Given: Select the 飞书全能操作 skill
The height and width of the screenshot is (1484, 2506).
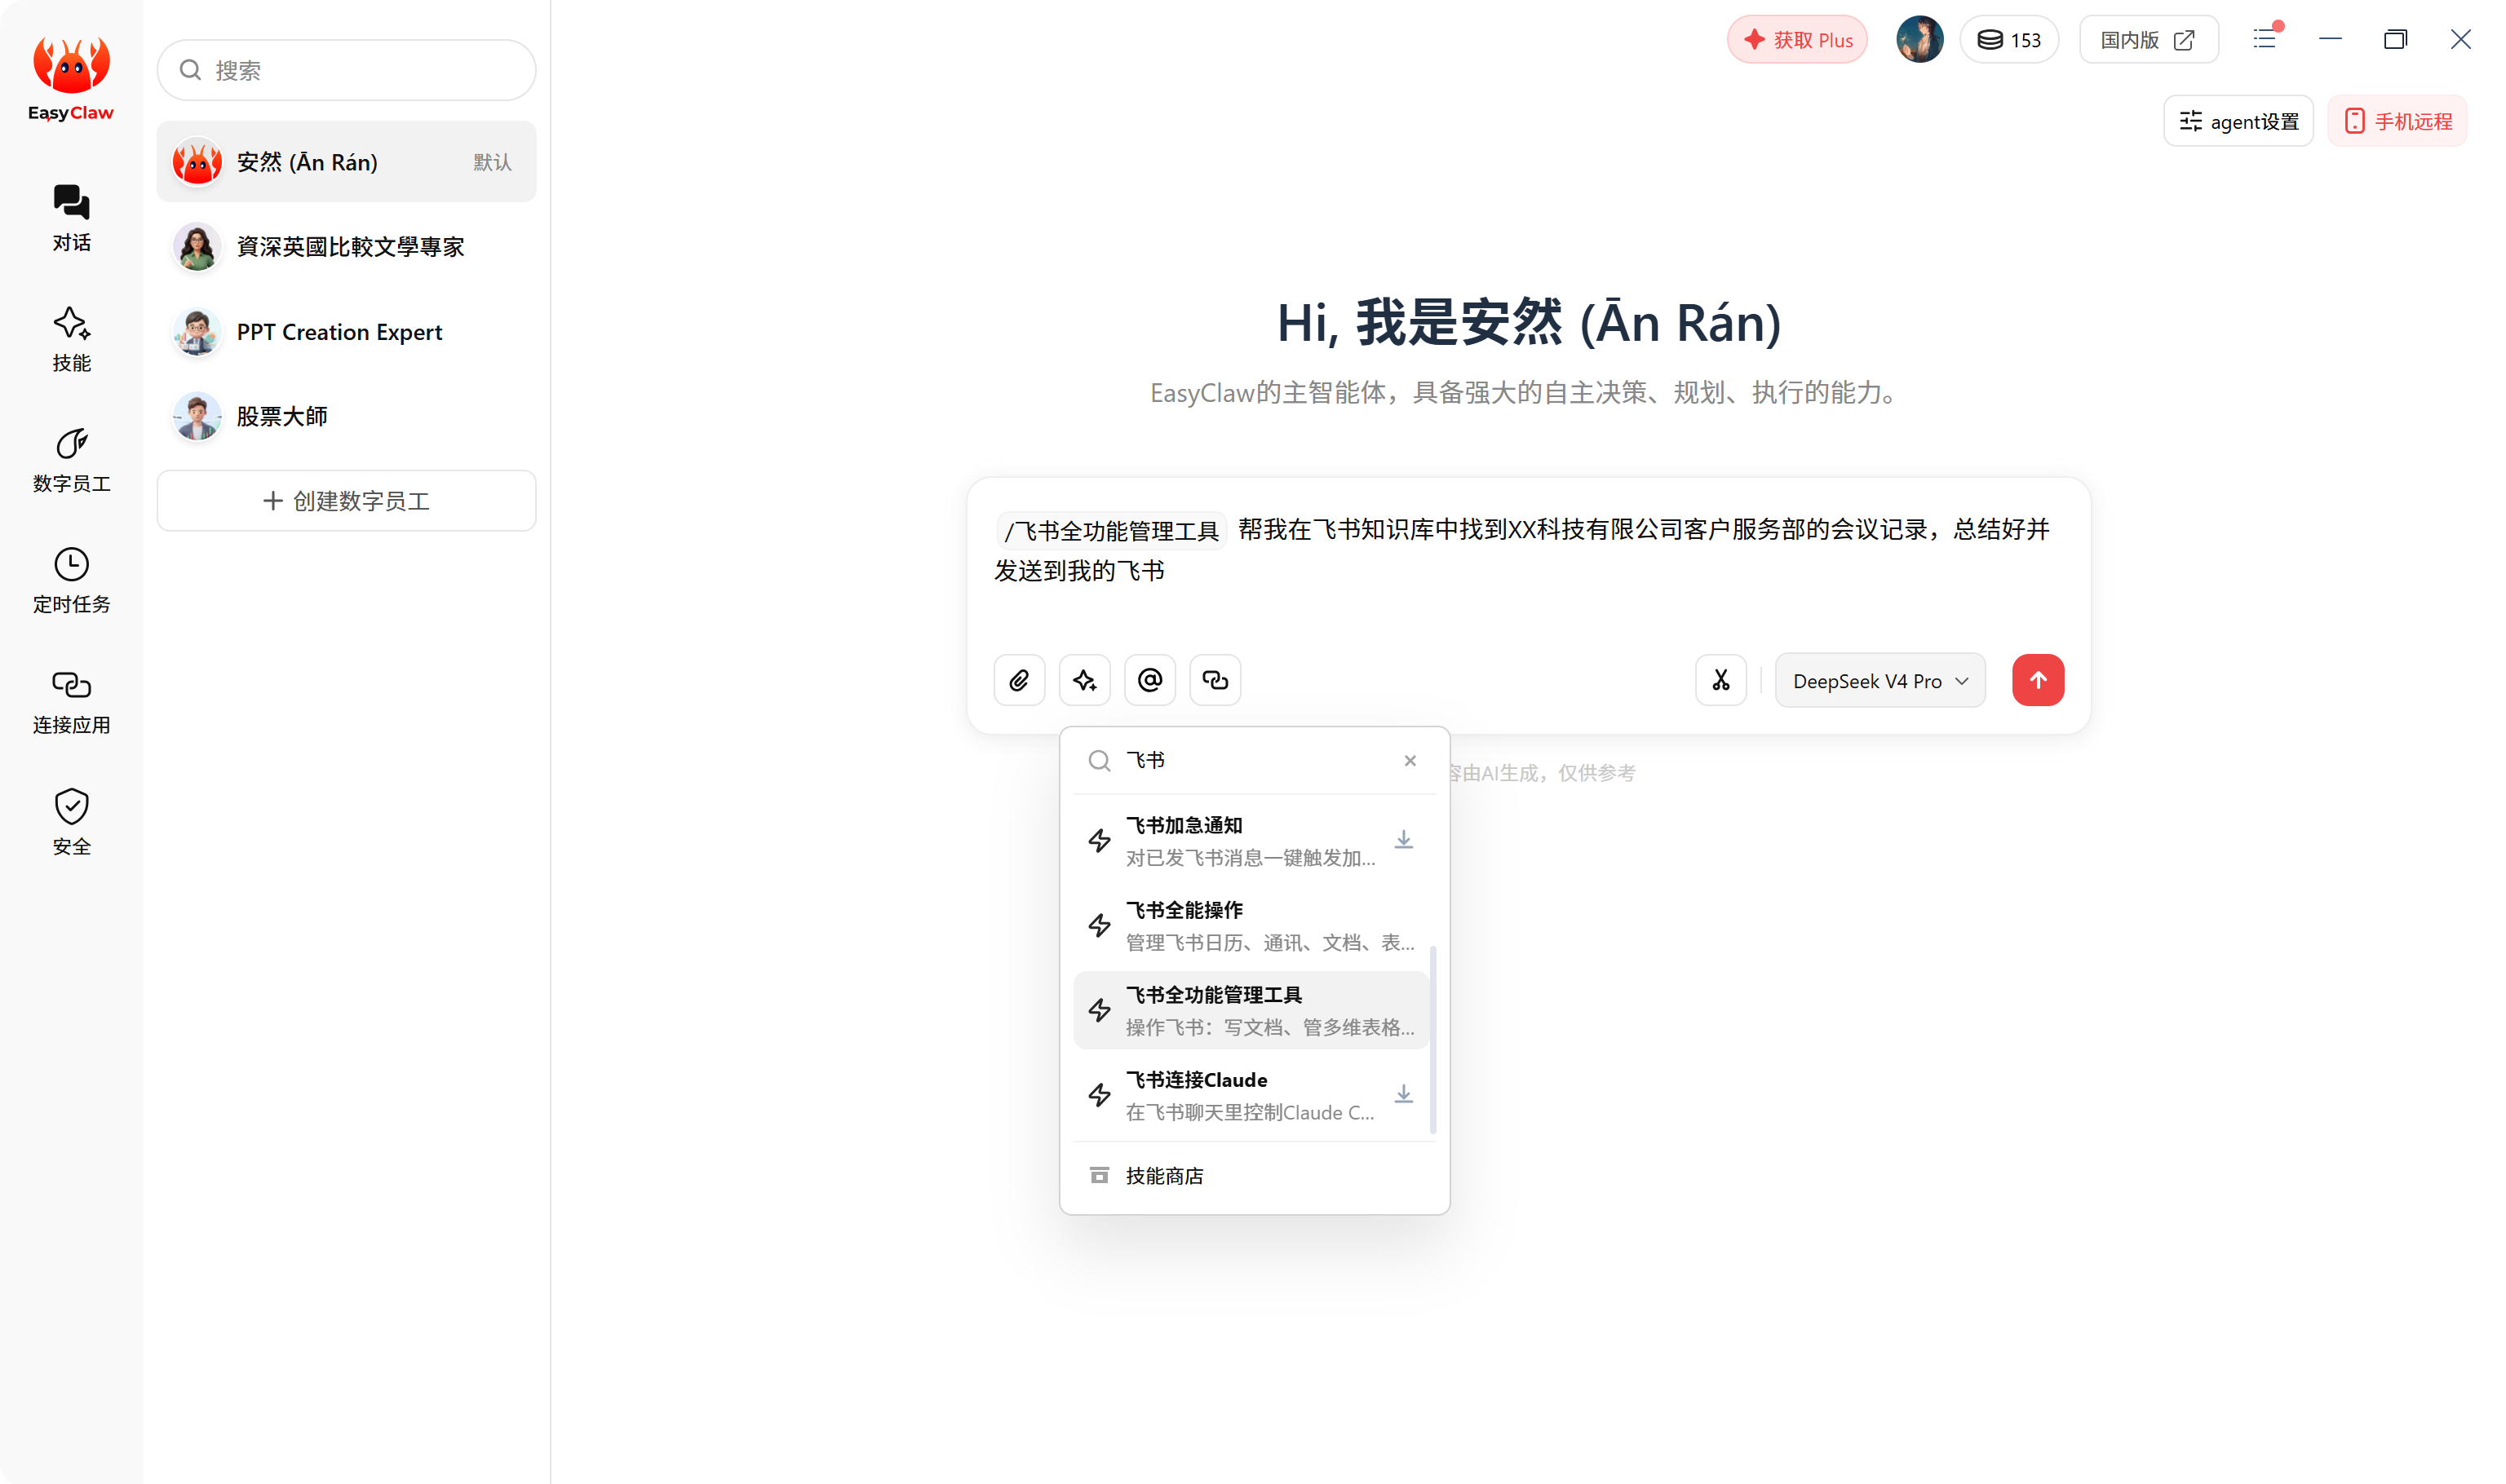Looking at the screenshot, I should 1251,925.
